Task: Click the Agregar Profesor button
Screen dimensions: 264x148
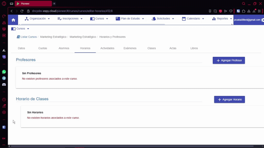Action: (229, 61)
